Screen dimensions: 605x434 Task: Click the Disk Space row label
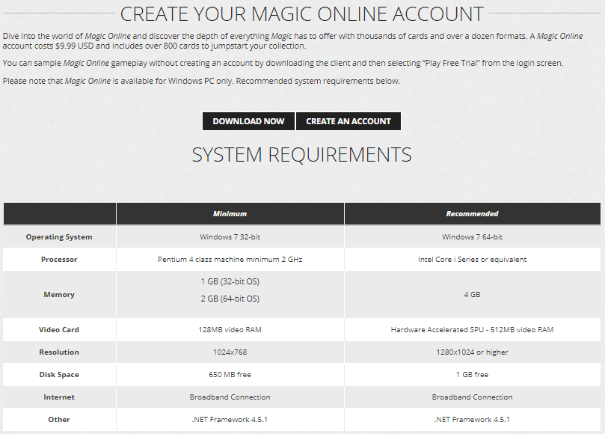tap(59, 374)
